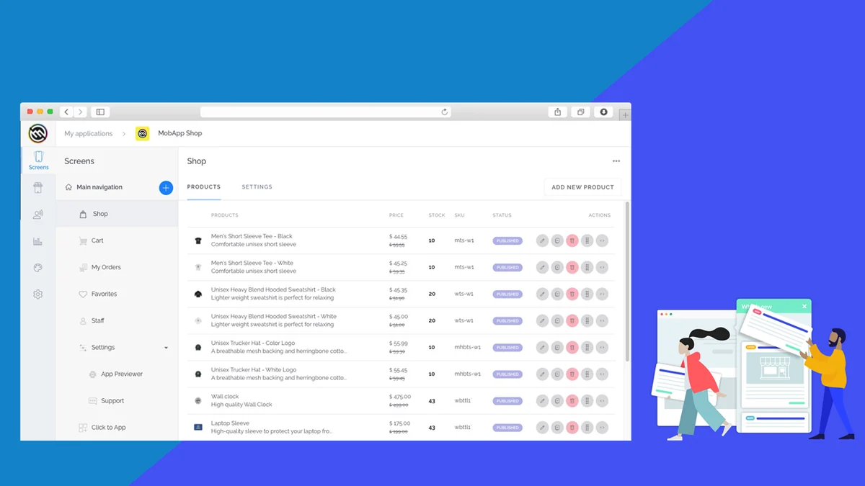Select the design palette icon
This screenshot has height=486, width=865.
(x=38, y=267)
